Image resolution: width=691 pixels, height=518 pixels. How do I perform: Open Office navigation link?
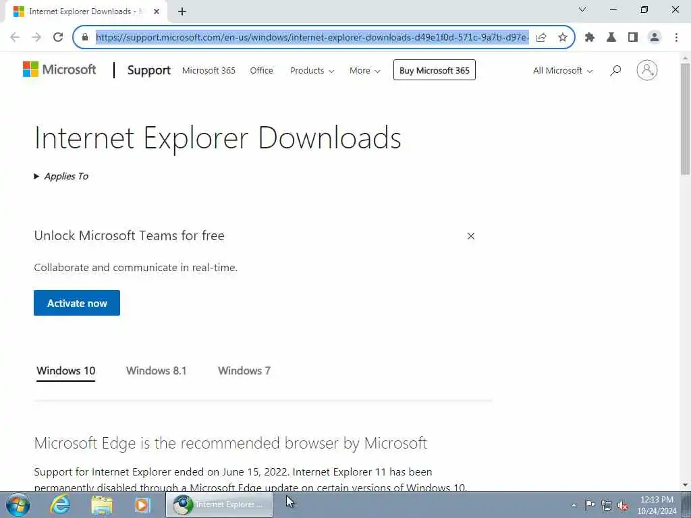(261, 70)
